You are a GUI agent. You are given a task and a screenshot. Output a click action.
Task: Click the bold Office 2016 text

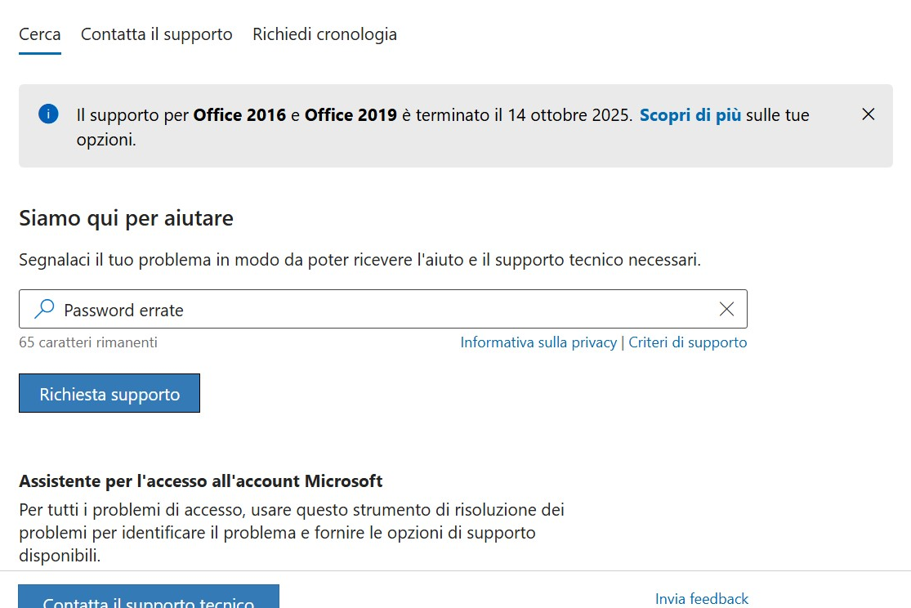239,115
